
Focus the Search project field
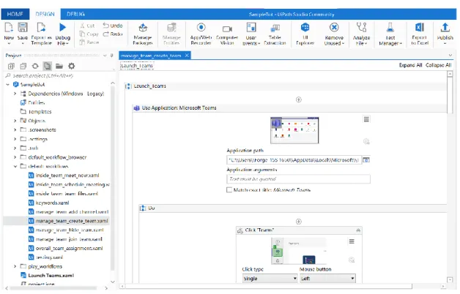click(x=59, y=75)
